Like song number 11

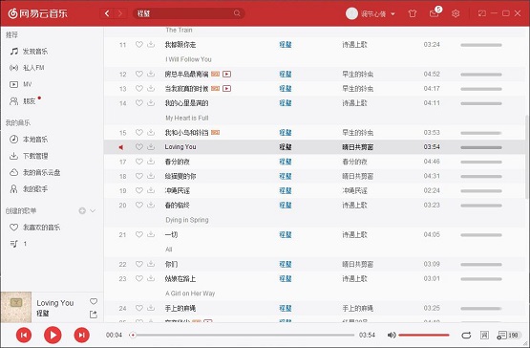click(x=138, y=44)
